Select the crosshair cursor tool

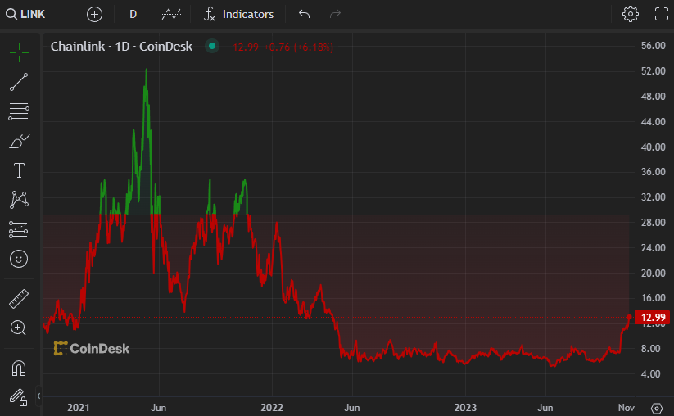point(19,52)
